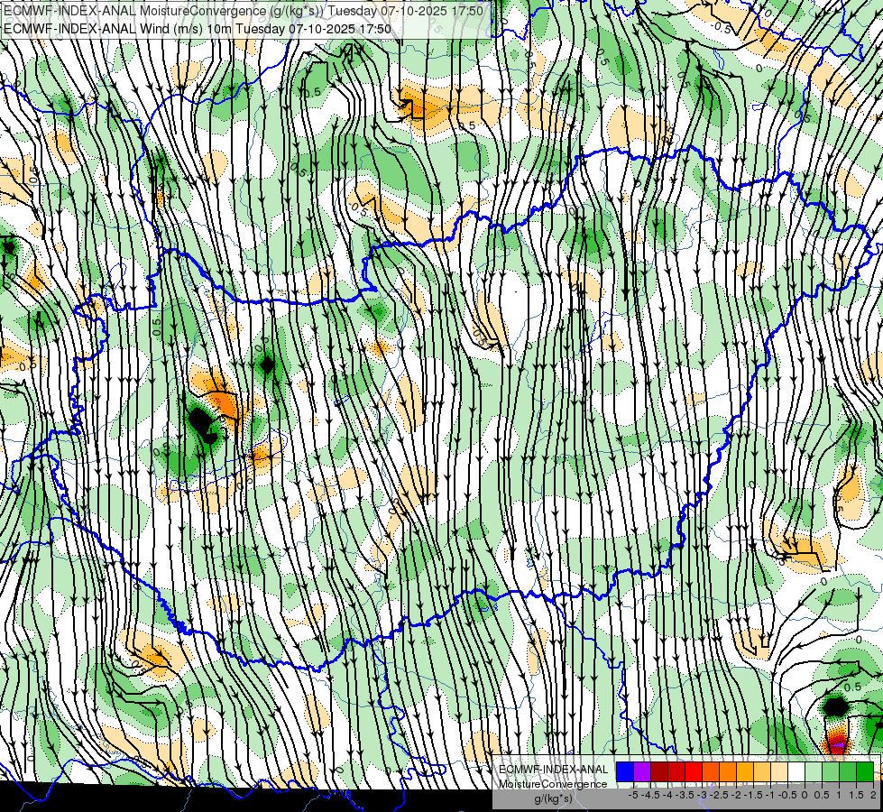
Task: Click the dark red swatch beside purple
Action: [x=659, y=772]
